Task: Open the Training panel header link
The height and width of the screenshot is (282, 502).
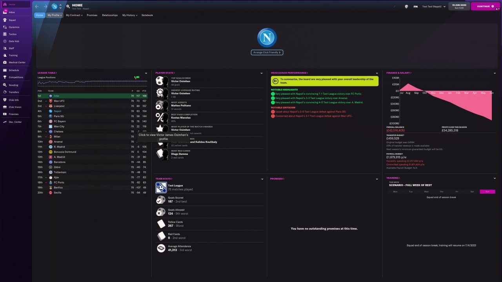Action: (394, 178)
